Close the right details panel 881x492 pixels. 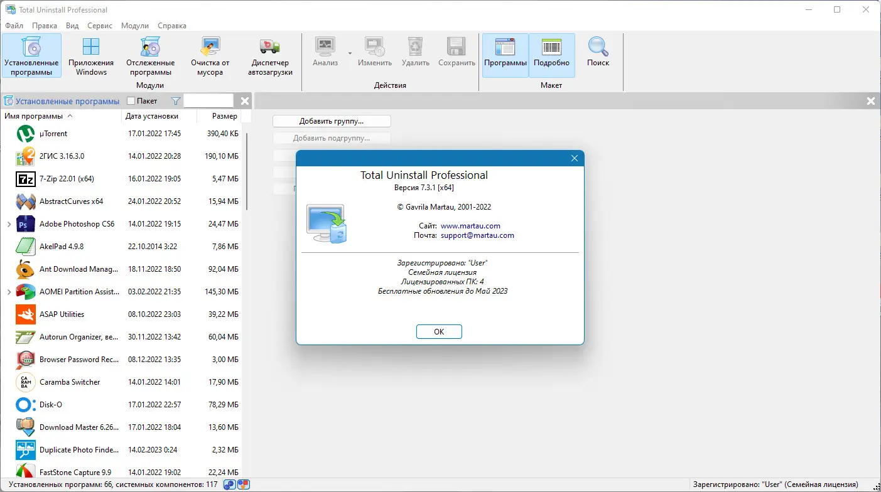pyautogui.click(x=871, y=101)
